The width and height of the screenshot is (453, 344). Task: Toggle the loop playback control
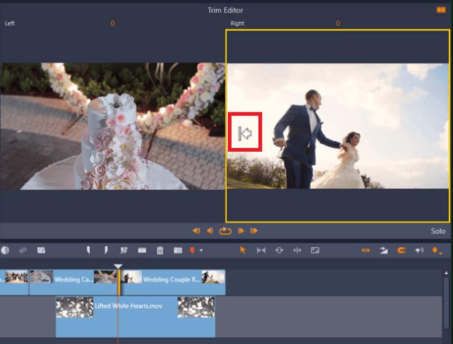[225, 230]
